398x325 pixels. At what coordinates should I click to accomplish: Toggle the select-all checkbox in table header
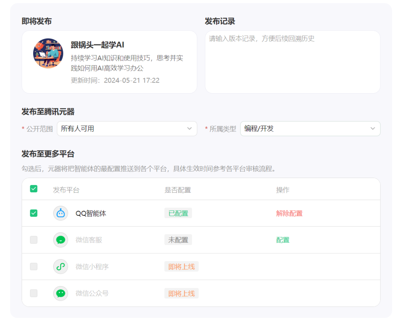[34, 189]
